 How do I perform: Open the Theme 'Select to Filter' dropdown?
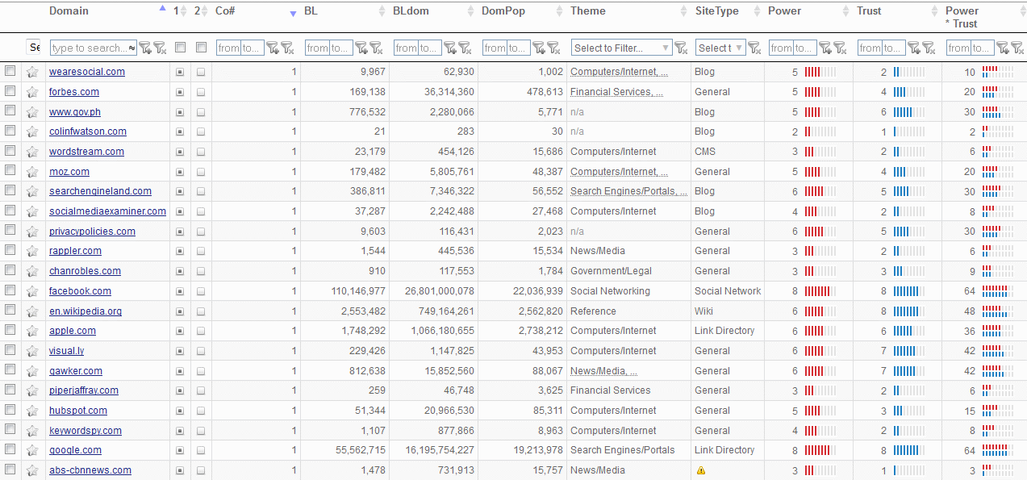pos(621,48)
